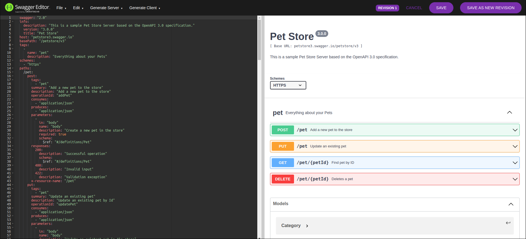The image size is (526, 239).
Task: Click the x-resource-name: "/pet" line
Action: pos(53,181)
